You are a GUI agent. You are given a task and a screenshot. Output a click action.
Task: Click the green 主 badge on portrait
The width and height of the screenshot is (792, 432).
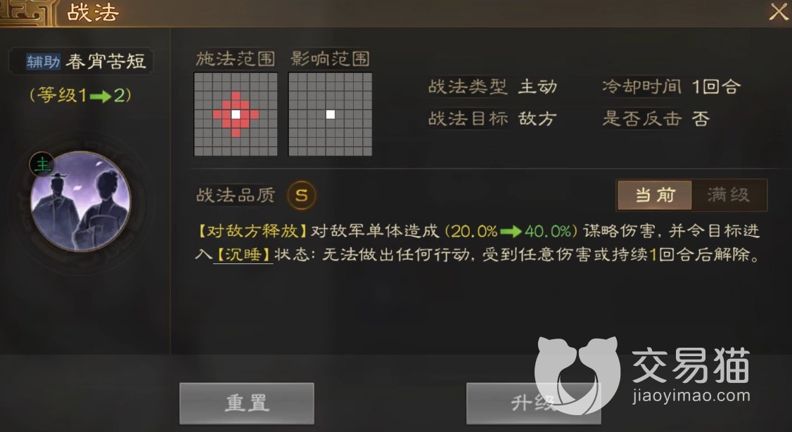(42, 164)
